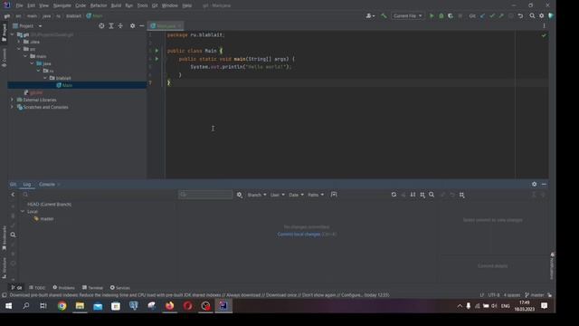Open the Project panel options gear
The height and width of the screenshot is (326, 579).
pos(132,26)
